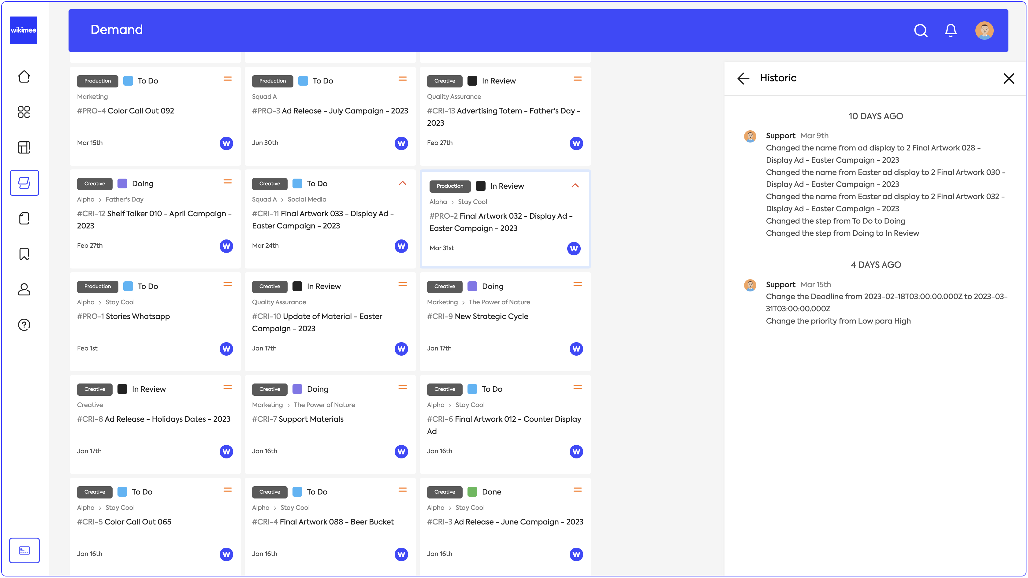
Task: Click the back arrow in Historic panel
Action: 743,78
